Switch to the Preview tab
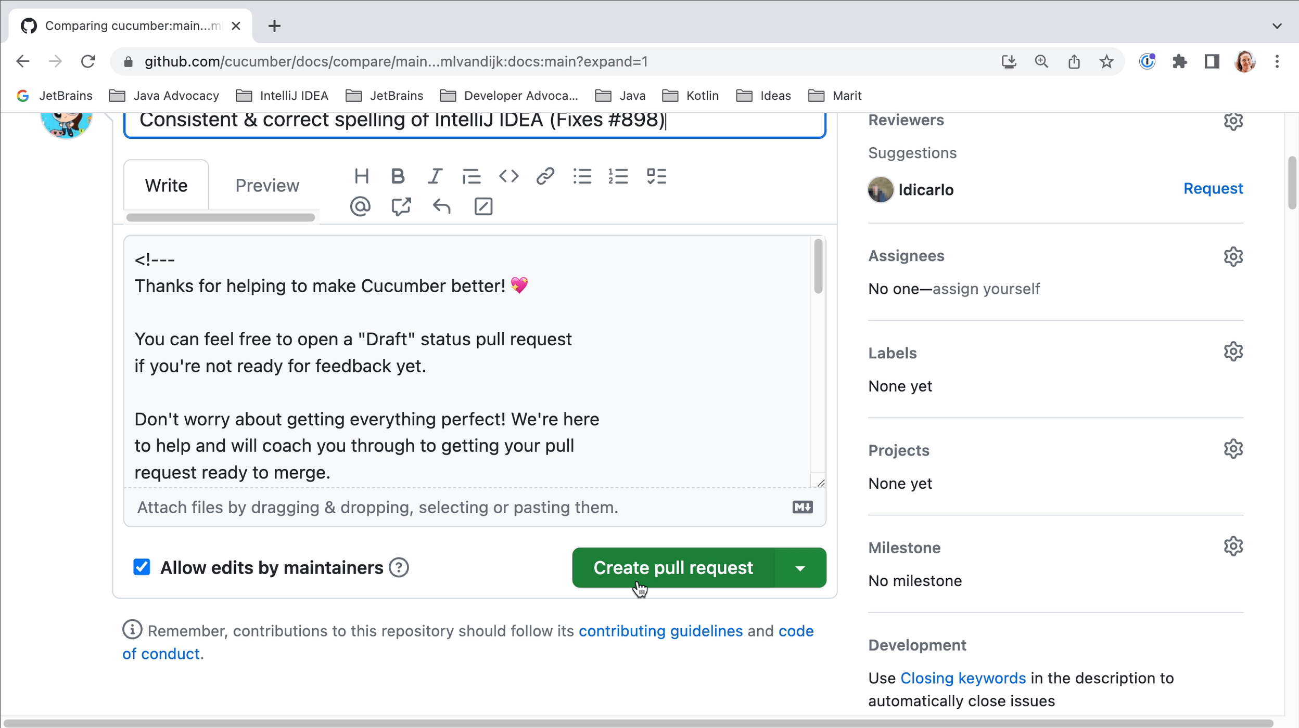The image size is (1299, 728). 266,185
